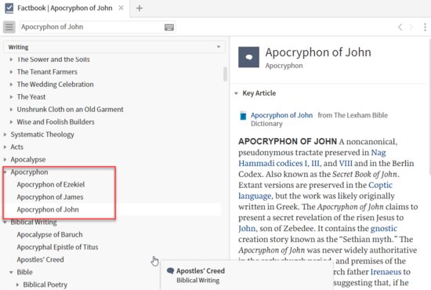Follow the codex VIII link
This screenshot has height=290, width=431.
click(346, 163)
